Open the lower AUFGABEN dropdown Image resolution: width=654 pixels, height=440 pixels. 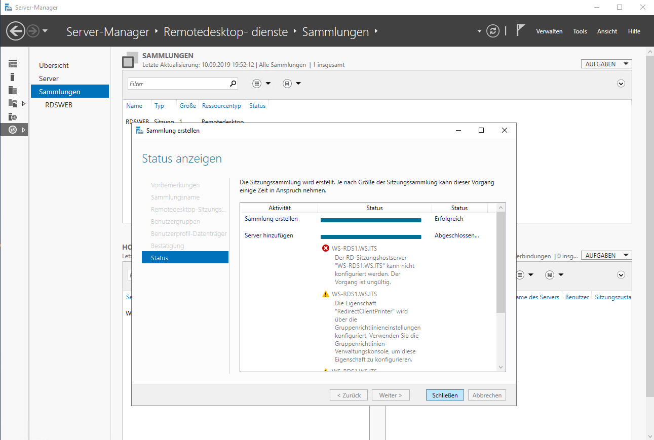pyautogui.click(x=606, y=255)
